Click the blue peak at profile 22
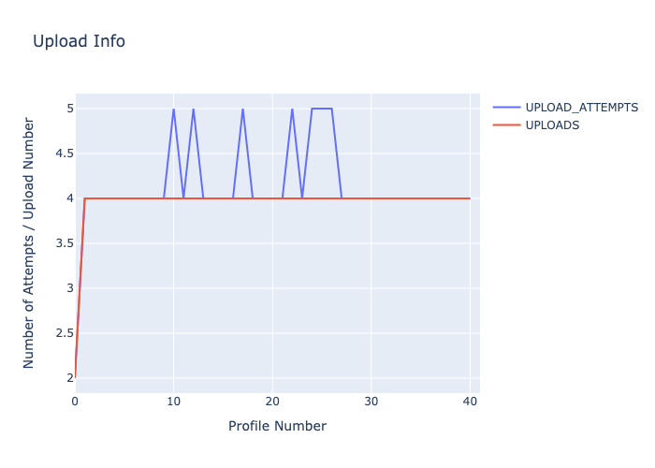The height and width of the screenshot is (468, 655). 292,109
